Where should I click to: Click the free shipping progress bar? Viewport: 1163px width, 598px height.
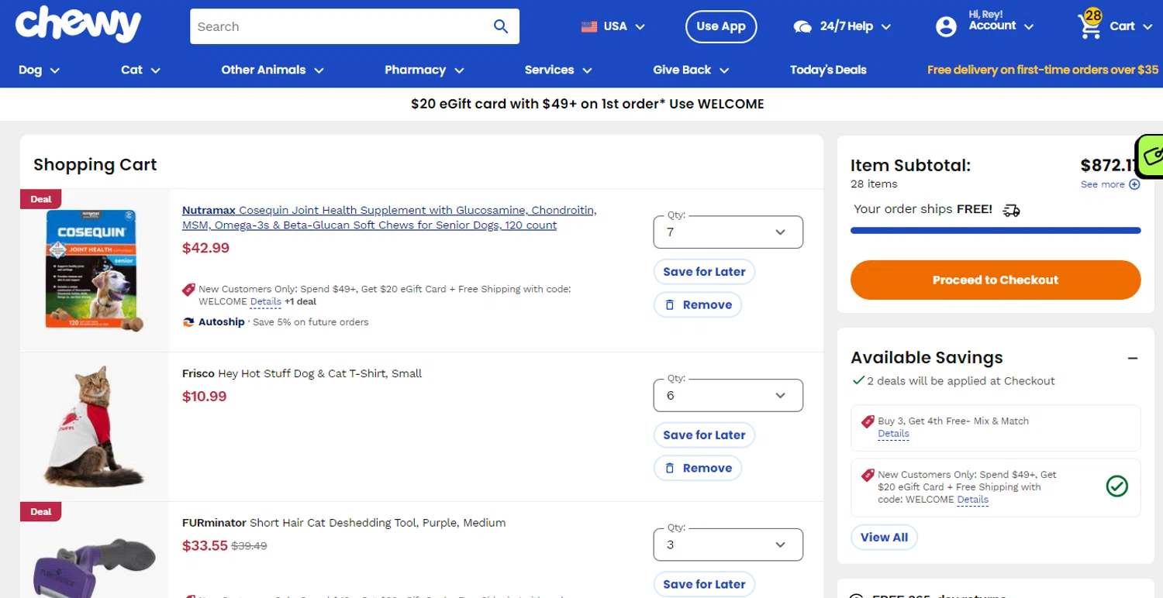(996, 230)
